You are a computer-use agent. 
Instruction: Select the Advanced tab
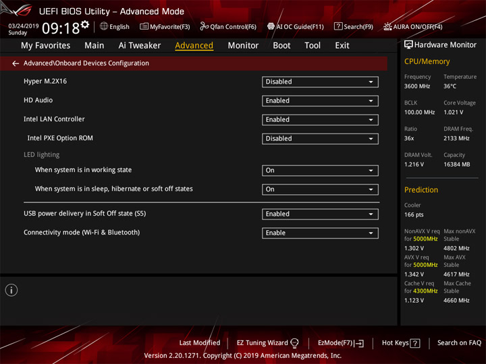[194, 46]
